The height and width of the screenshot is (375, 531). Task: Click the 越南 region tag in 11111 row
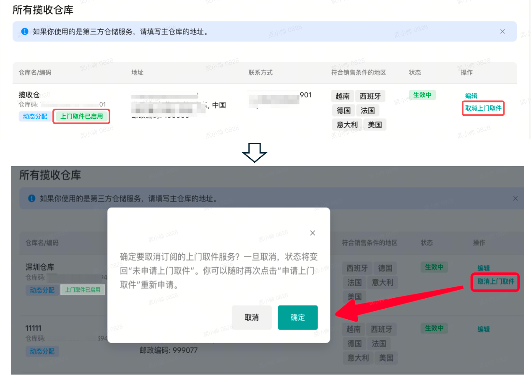coord(354,329)
